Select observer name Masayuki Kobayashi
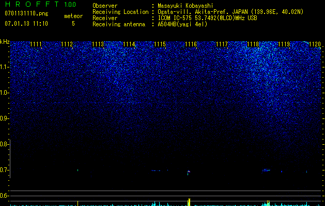 (x=185, y=6)
